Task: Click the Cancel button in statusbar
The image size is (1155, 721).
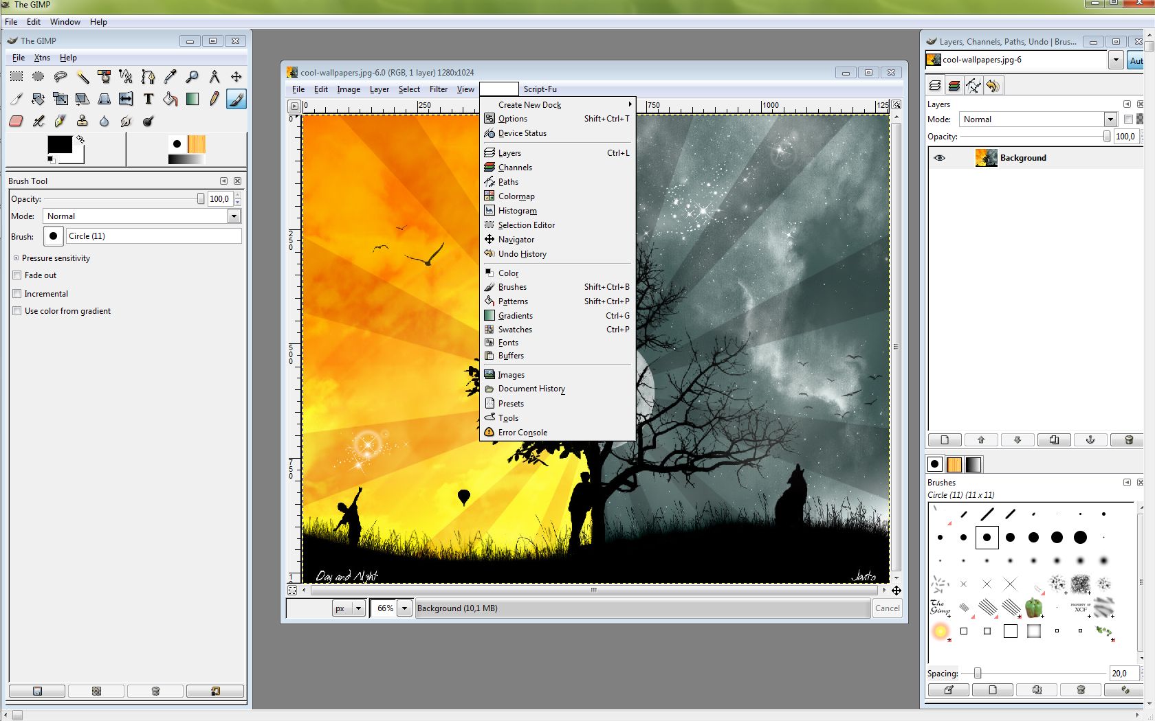Action: coord(888,608)
